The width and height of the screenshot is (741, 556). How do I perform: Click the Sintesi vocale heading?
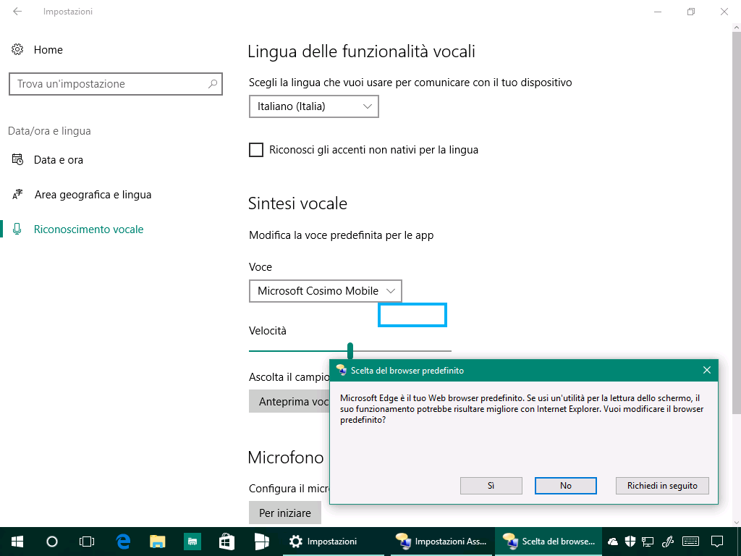(297, 203)
